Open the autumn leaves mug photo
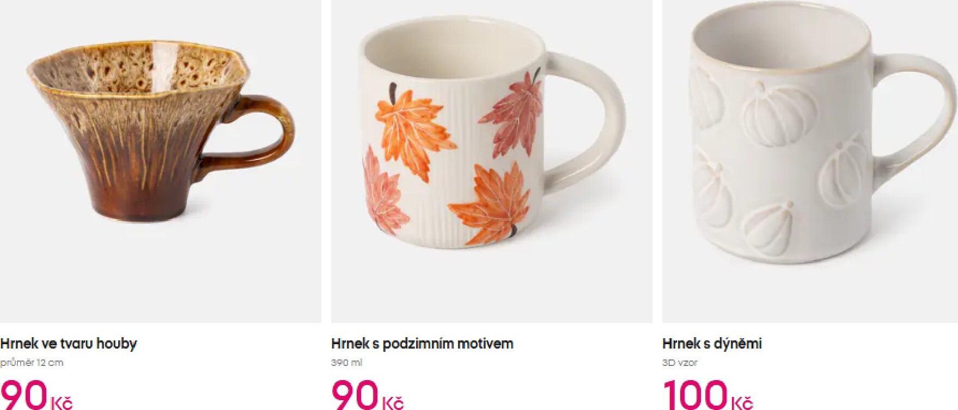The width and height of the screenshot is (958, 410). (491, 161)
